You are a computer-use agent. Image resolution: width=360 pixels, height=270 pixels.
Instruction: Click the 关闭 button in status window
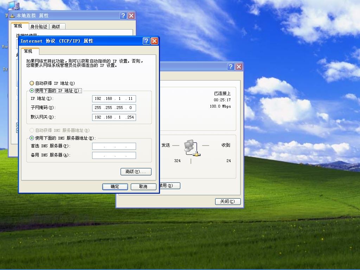[x=228, y=201]
